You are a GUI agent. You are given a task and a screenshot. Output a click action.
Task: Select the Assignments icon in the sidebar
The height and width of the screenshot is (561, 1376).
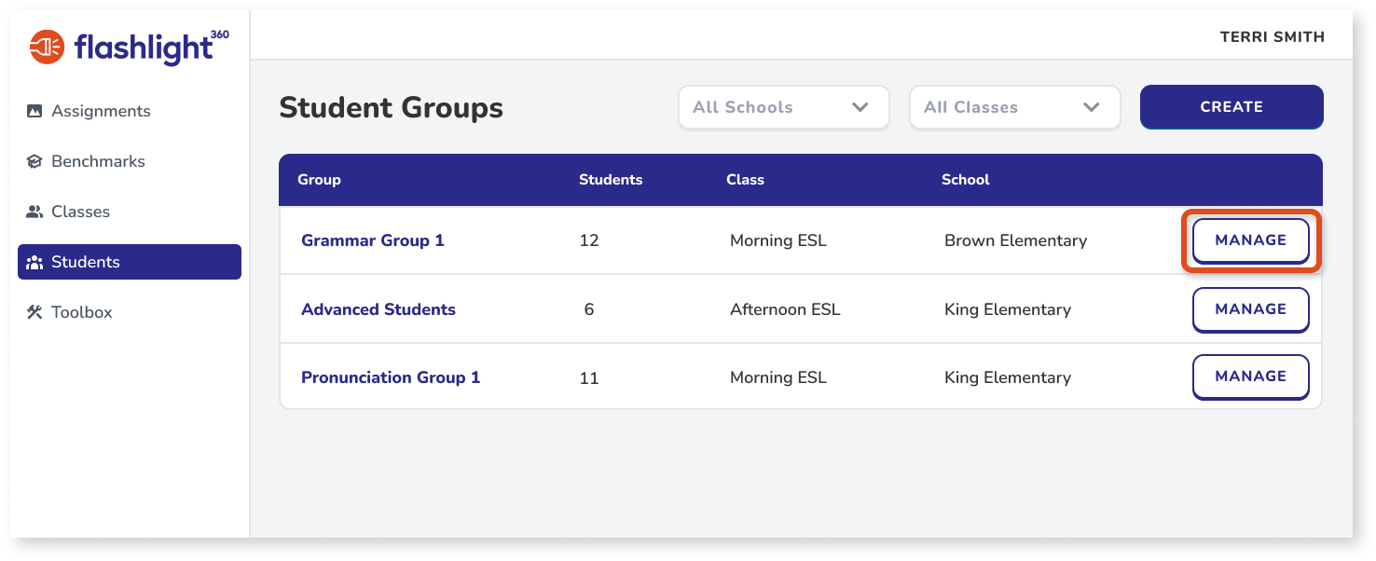click(x=34, y=110)
